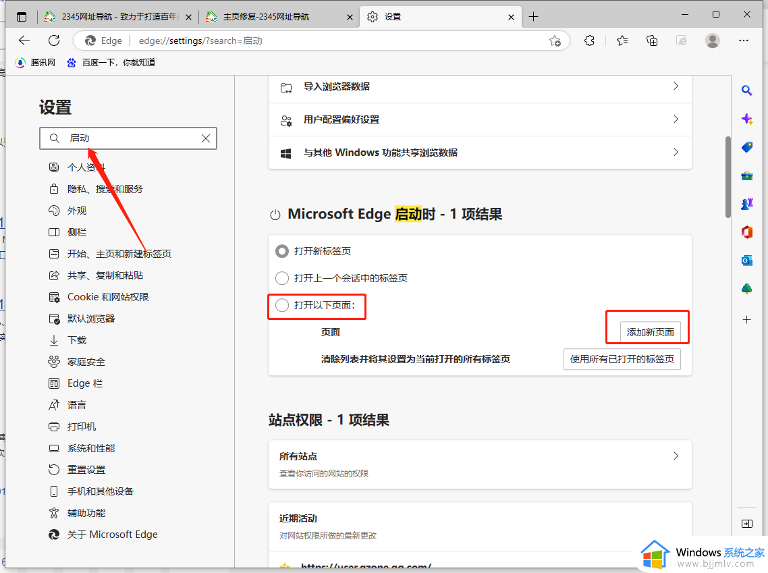This screenshot has width=768, height=573.
Task: Open the Copilot sparkle sidebar icon
Action: coord(746,119)
